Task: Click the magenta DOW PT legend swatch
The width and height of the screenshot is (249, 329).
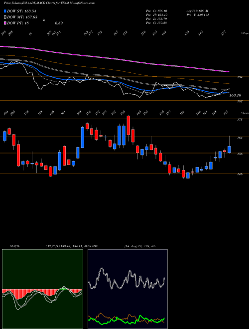Action: [x=5, y=23]
